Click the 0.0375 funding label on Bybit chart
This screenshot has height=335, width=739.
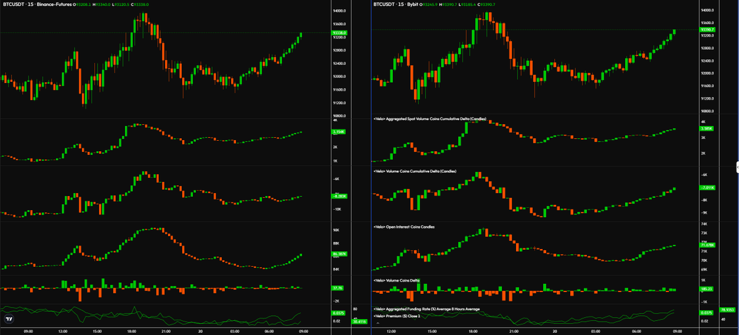tap(706, 313)
